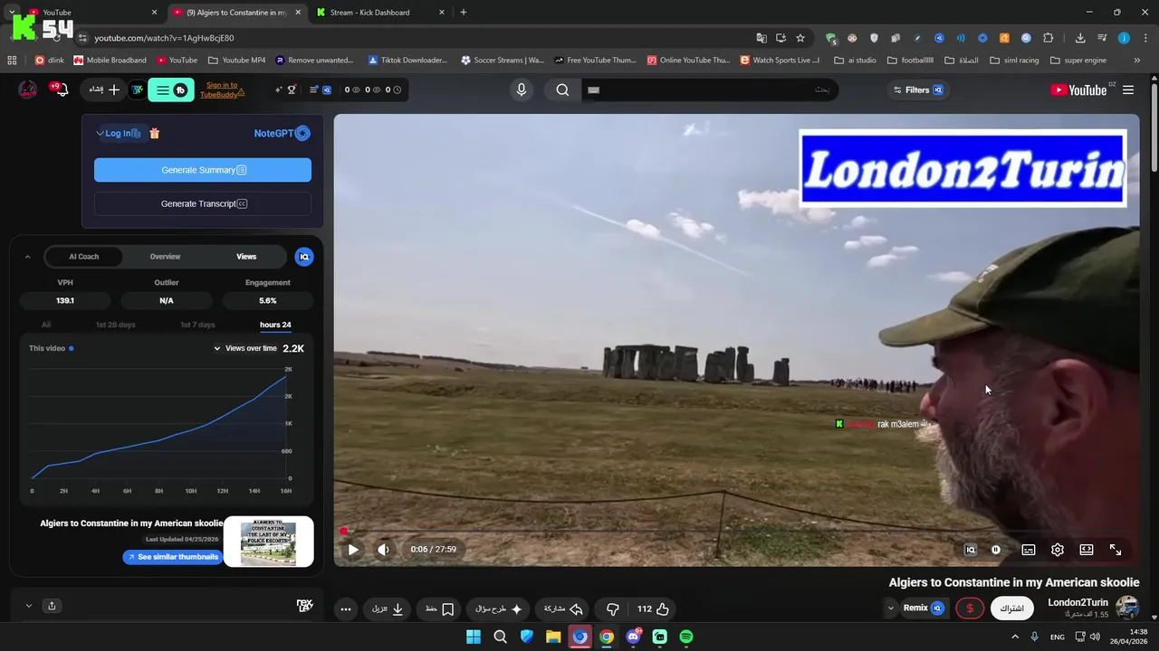Select the Views tab
The height and width of the screenshot is (651, 1159).
click(x=246, y=257)
